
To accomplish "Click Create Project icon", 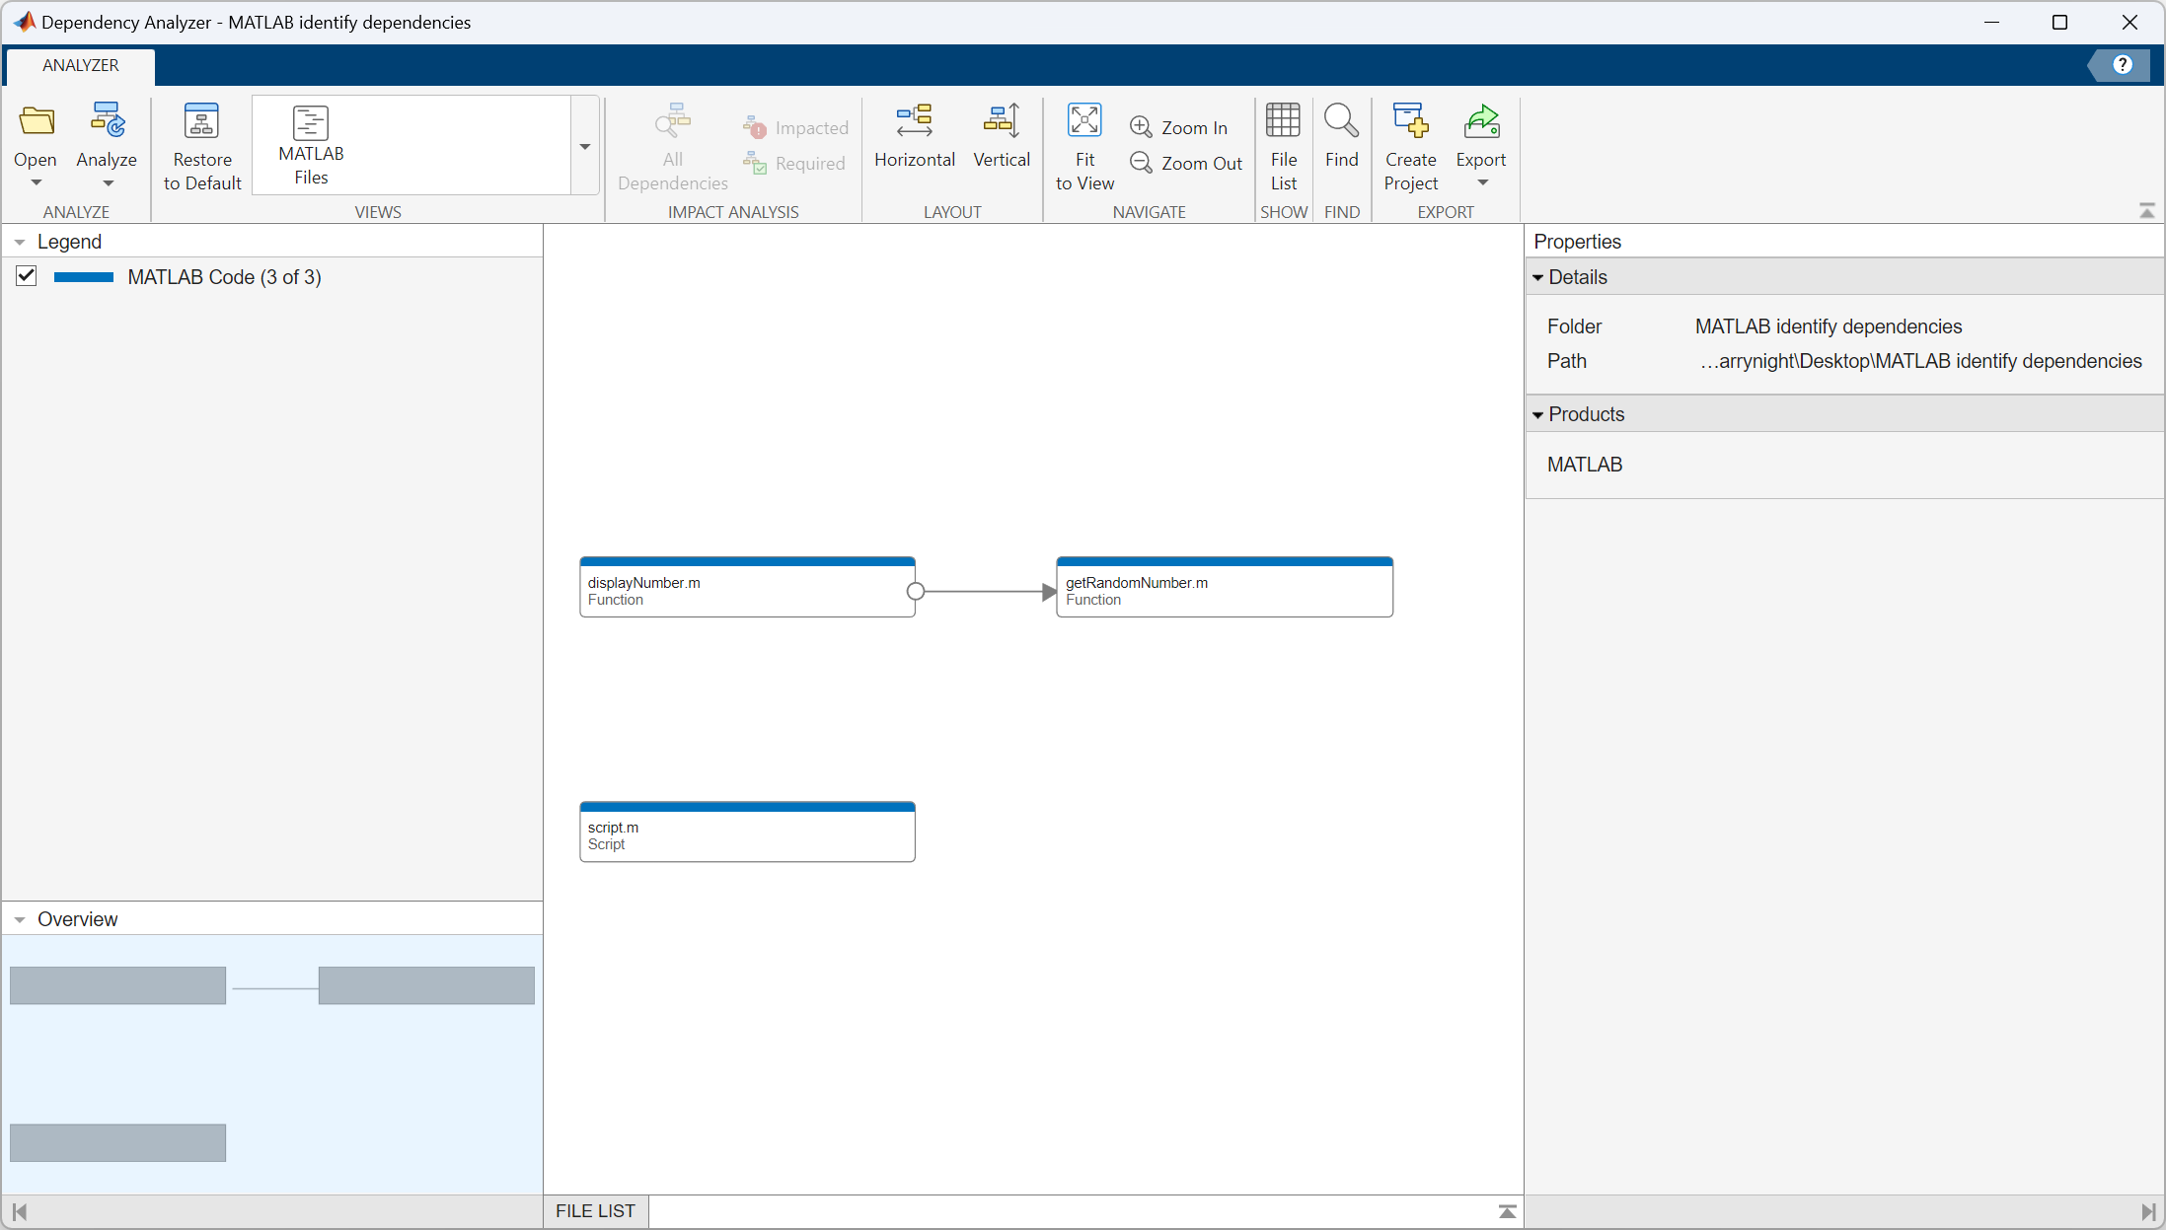I will tap(1410, 121).
